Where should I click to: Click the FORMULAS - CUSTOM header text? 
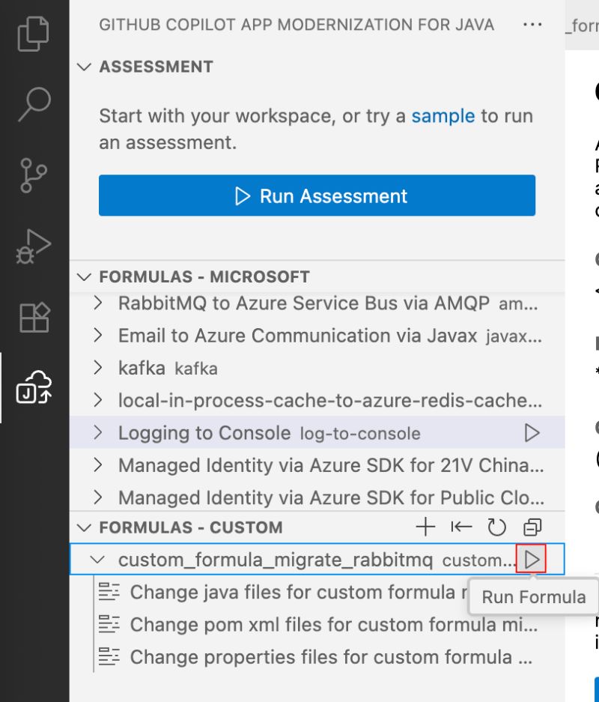pos(191,527)
